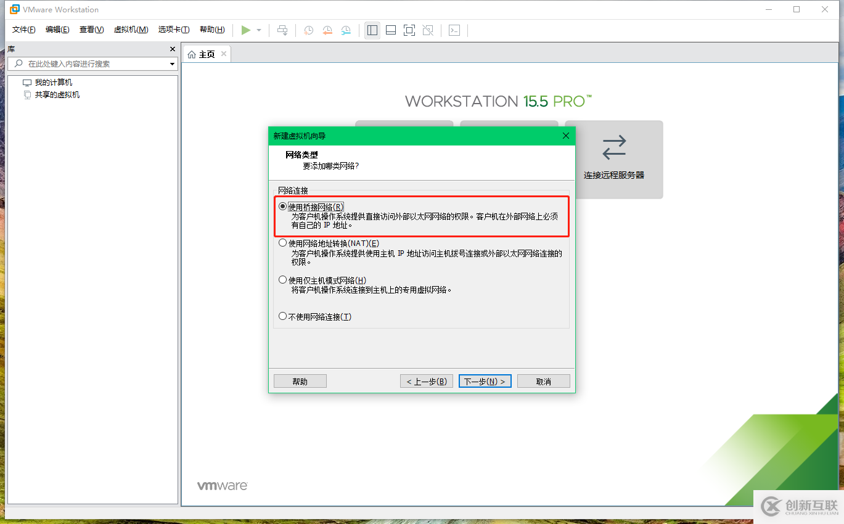
Task: Choose 不使用网络连接 option
Action: 283,316
